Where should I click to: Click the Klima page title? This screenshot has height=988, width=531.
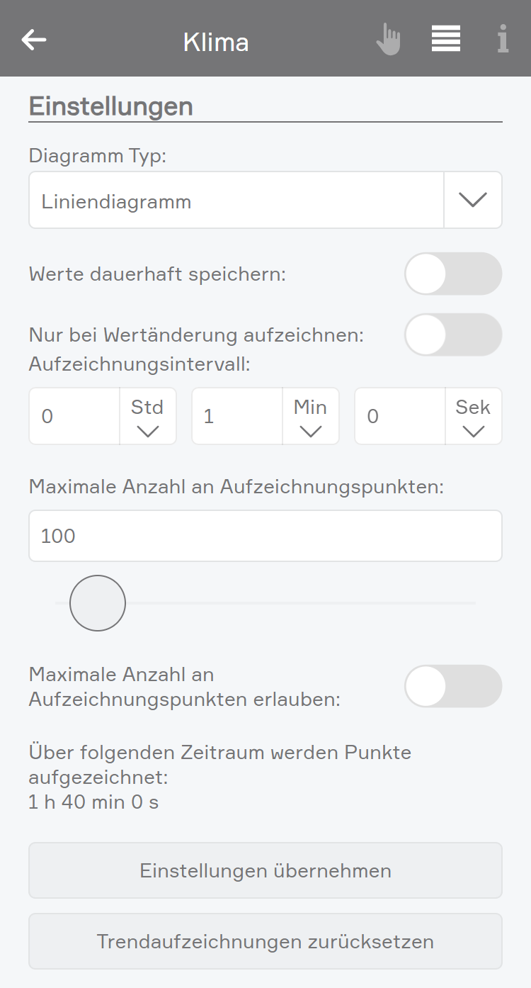coord(216,42)
